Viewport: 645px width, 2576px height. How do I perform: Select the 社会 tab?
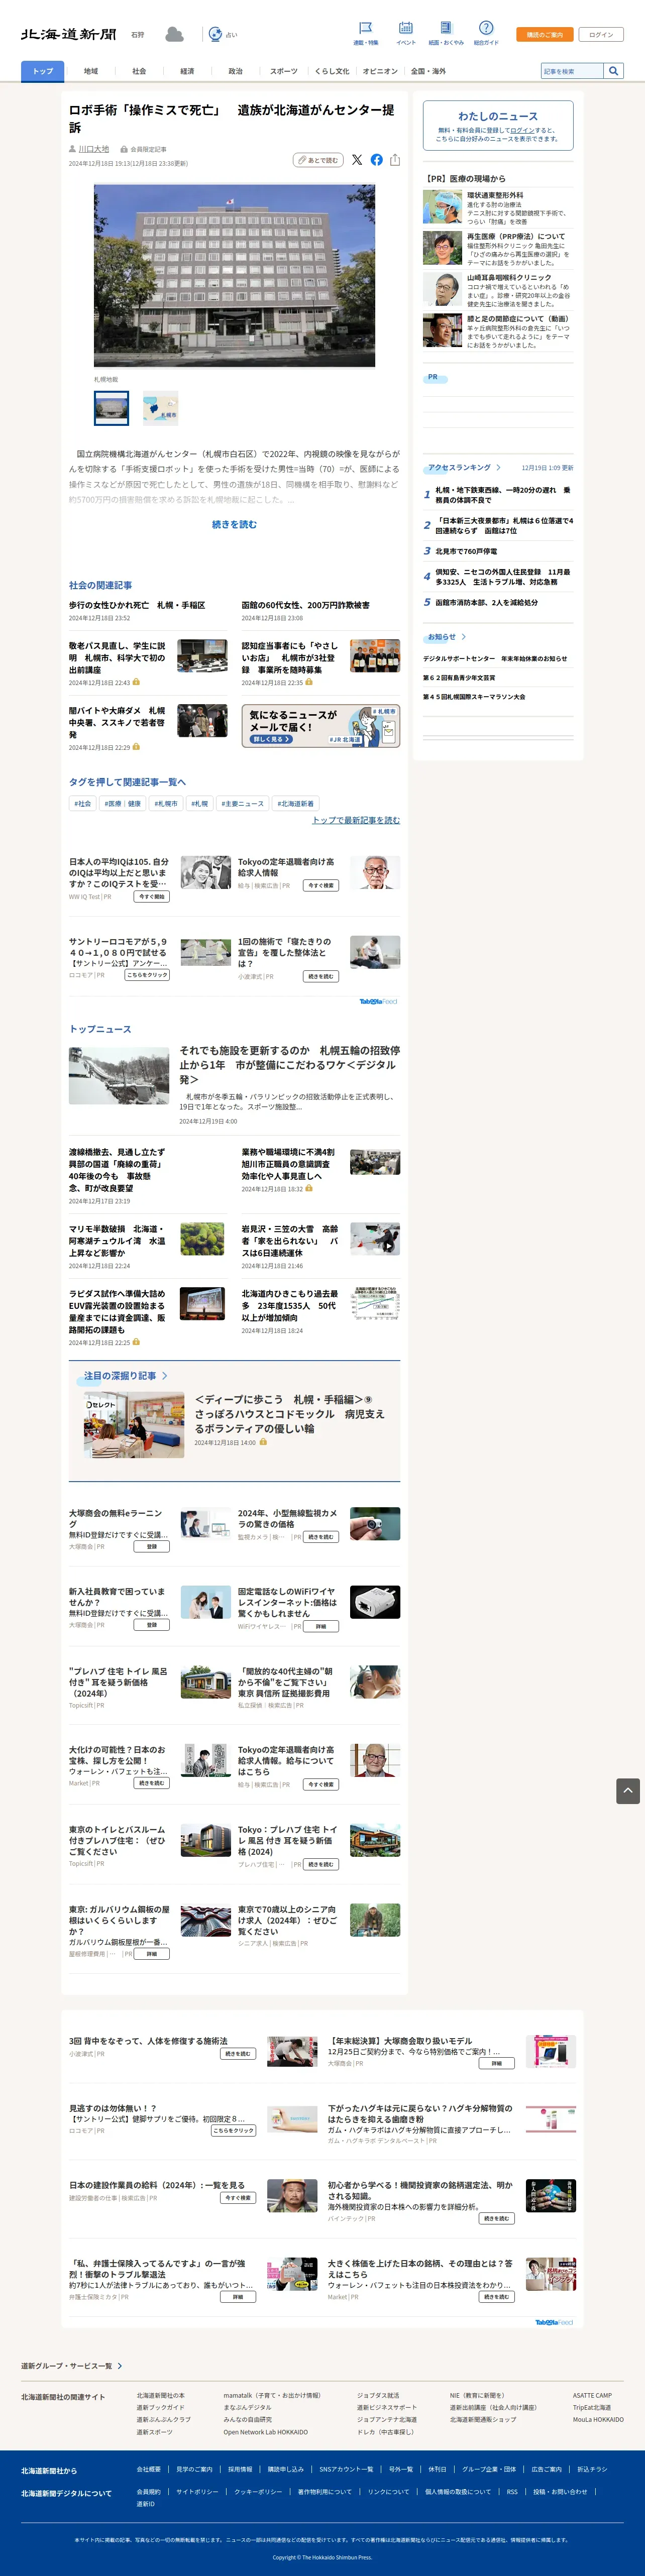[x=139, y=71]
